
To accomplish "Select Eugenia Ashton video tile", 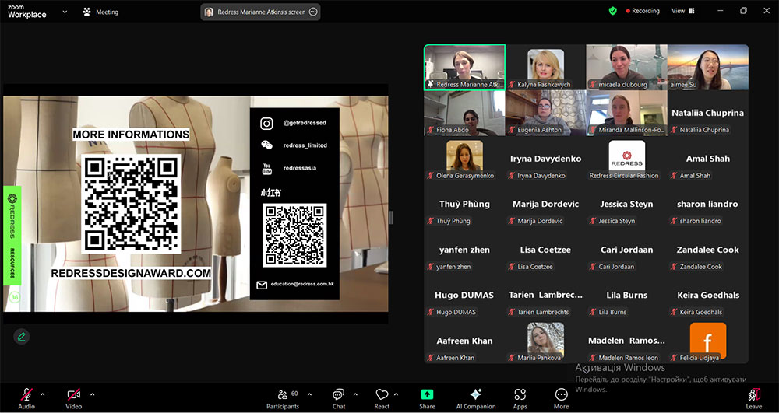I will point(545,113).
